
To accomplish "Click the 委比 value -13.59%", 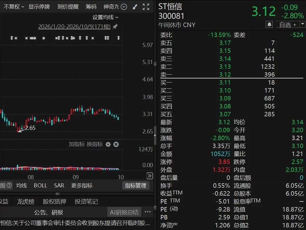I will (219, 35).
